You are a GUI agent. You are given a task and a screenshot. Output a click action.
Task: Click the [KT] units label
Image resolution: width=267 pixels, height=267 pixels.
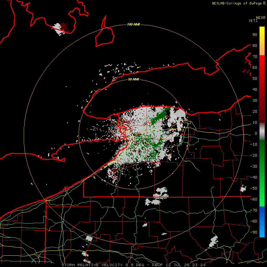point(253,20)
